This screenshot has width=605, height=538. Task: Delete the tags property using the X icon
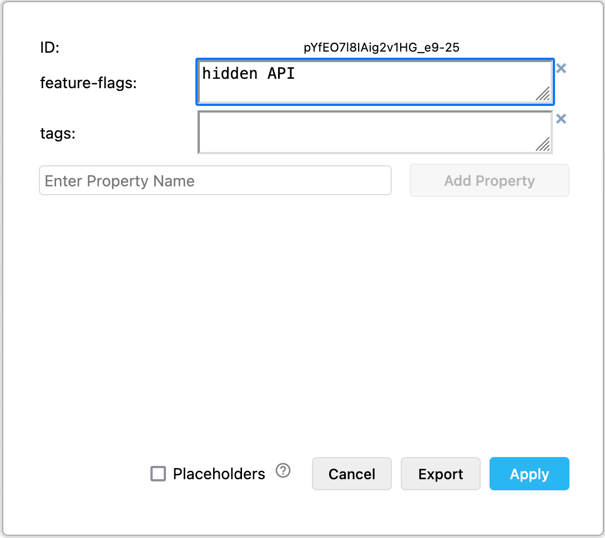561,118
